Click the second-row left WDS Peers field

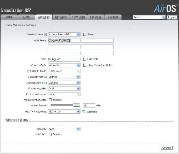coord(64,47)
